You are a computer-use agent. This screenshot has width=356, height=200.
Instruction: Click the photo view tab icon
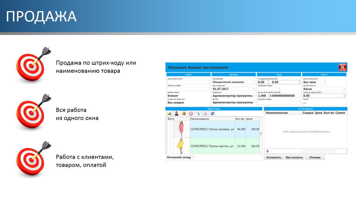[169, 113]
